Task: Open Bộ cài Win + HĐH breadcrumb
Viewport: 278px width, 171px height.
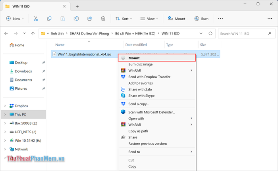Action: [135, 33]
